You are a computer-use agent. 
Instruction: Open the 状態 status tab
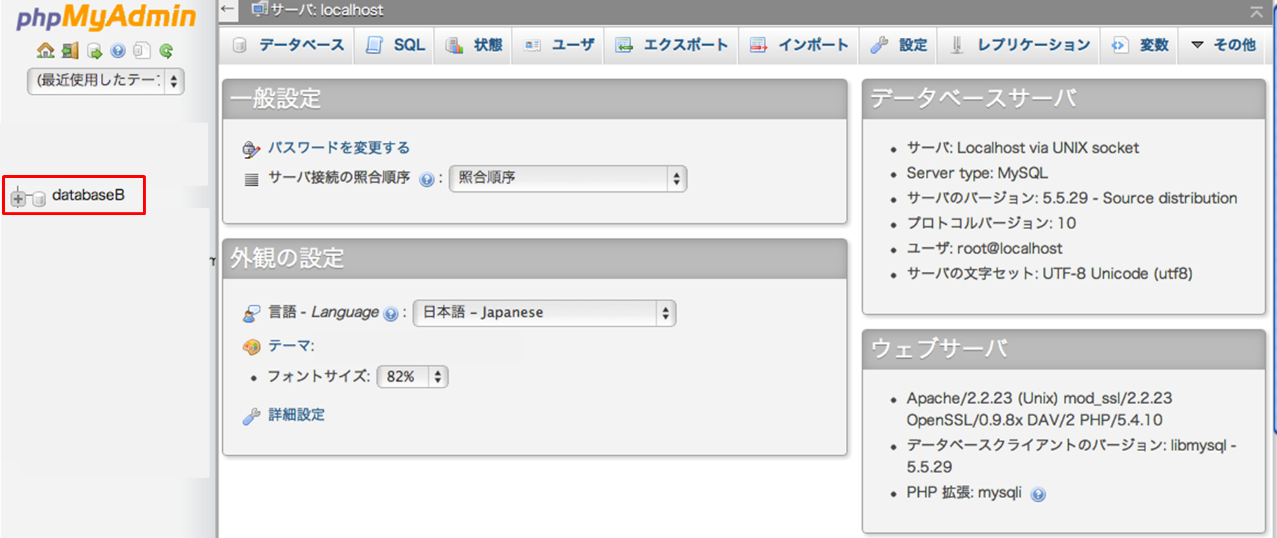(x=474, y=45)
